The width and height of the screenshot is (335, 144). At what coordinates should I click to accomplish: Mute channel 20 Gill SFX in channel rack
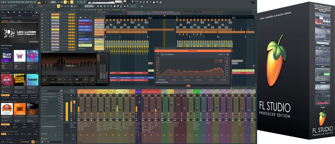click(42, 23)
